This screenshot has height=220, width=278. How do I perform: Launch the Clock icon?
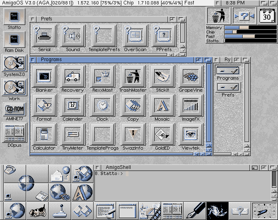tap(102, 105)
